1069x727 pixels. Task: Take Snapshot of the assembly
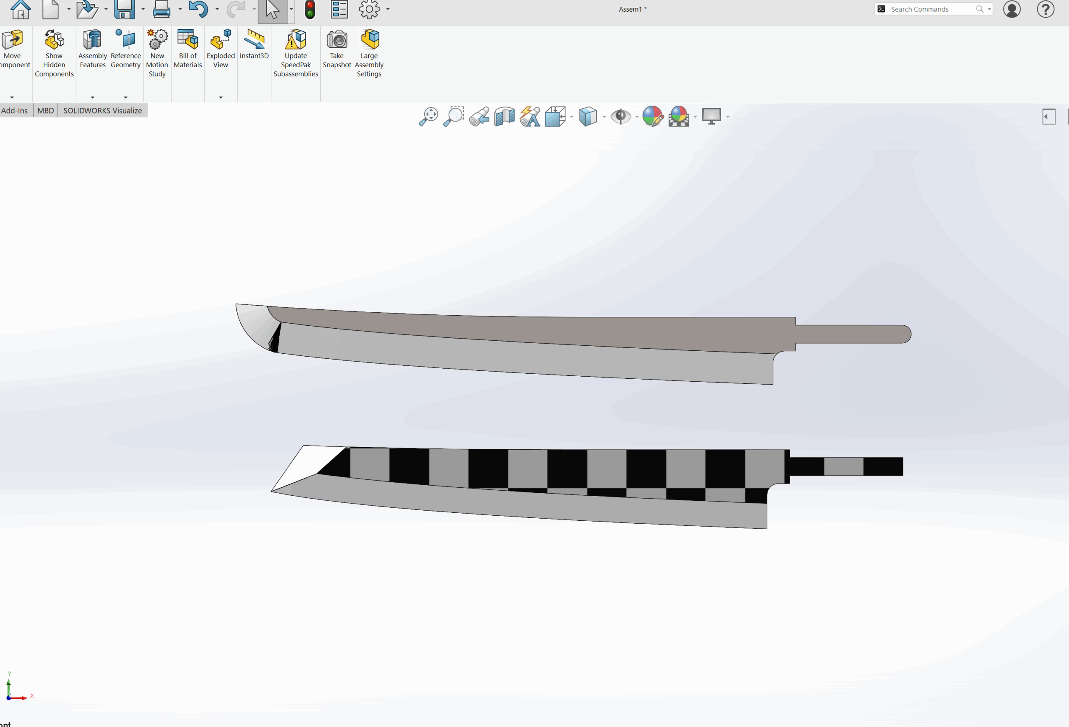tap(337, 49)
